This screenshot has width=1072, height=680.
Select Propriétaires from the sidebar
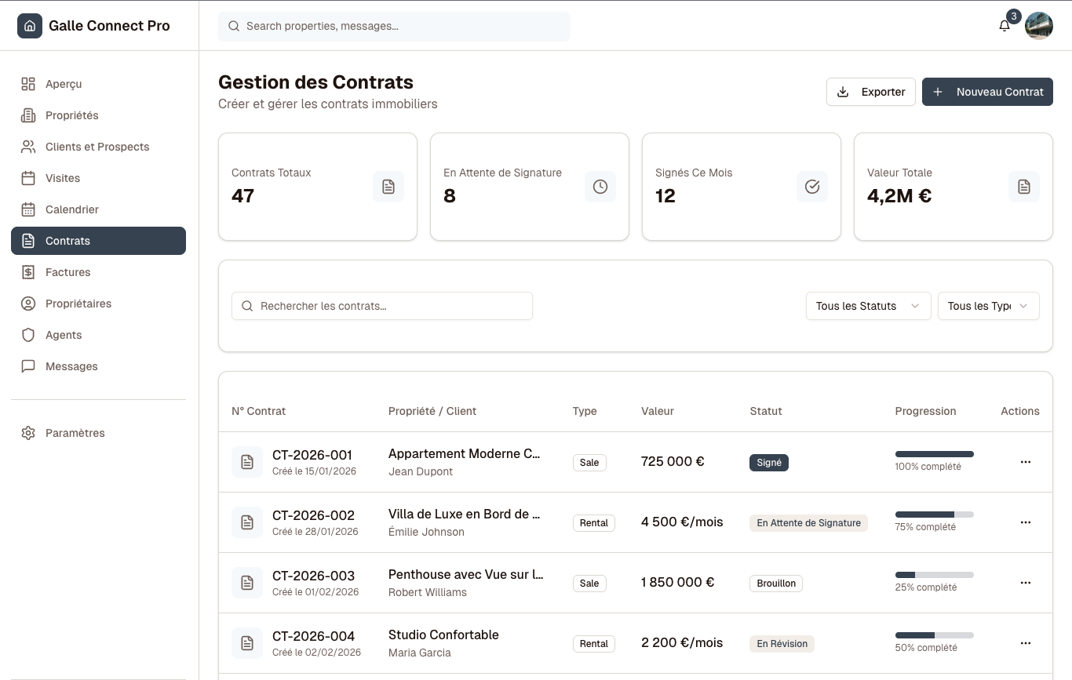[79, 304]
